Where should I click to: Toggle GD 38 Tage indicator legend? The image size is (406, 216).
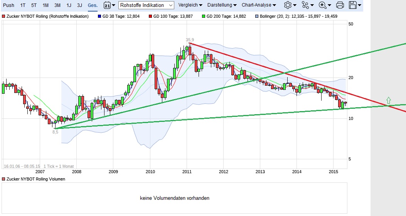[x=119, y=16]
